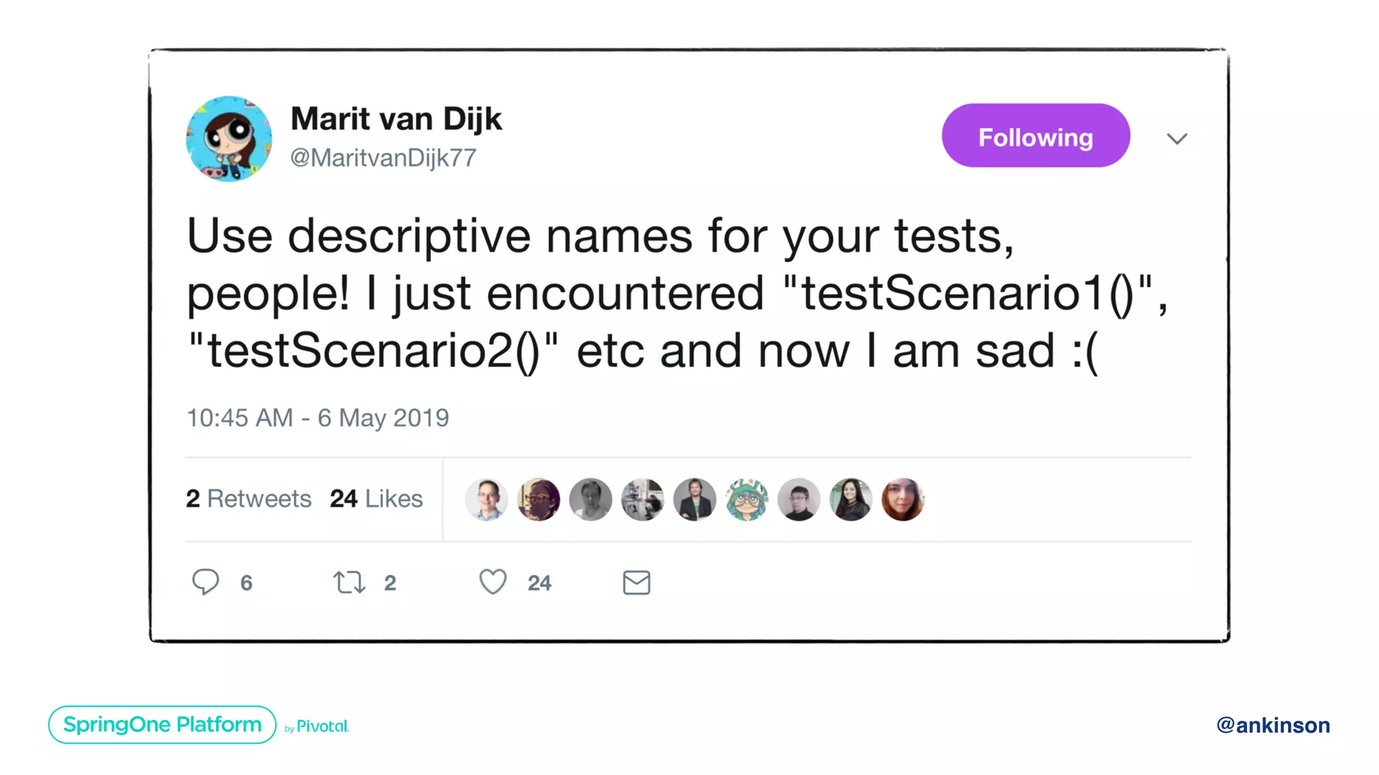The width and height of the screenshot is (1379, 775).
Task: Open Marit van Dijk's profile avatar
Action: tap(229, 139)
